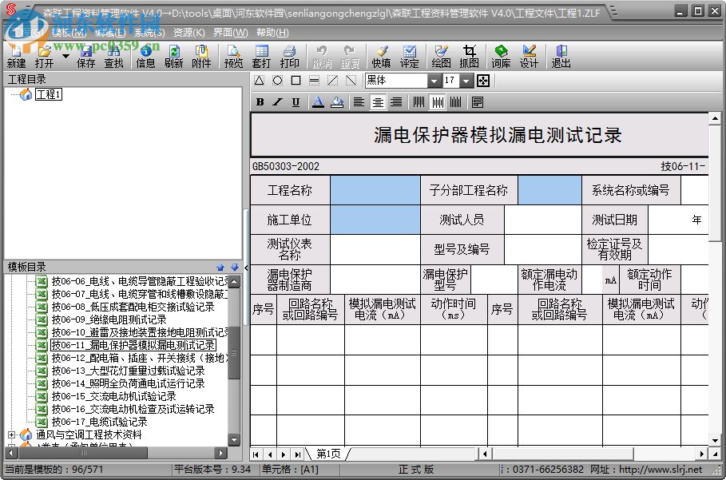Click the 刷新 (Refresh) icon
The width and height of the screenshot is (726, 480).
coord(174,56)
